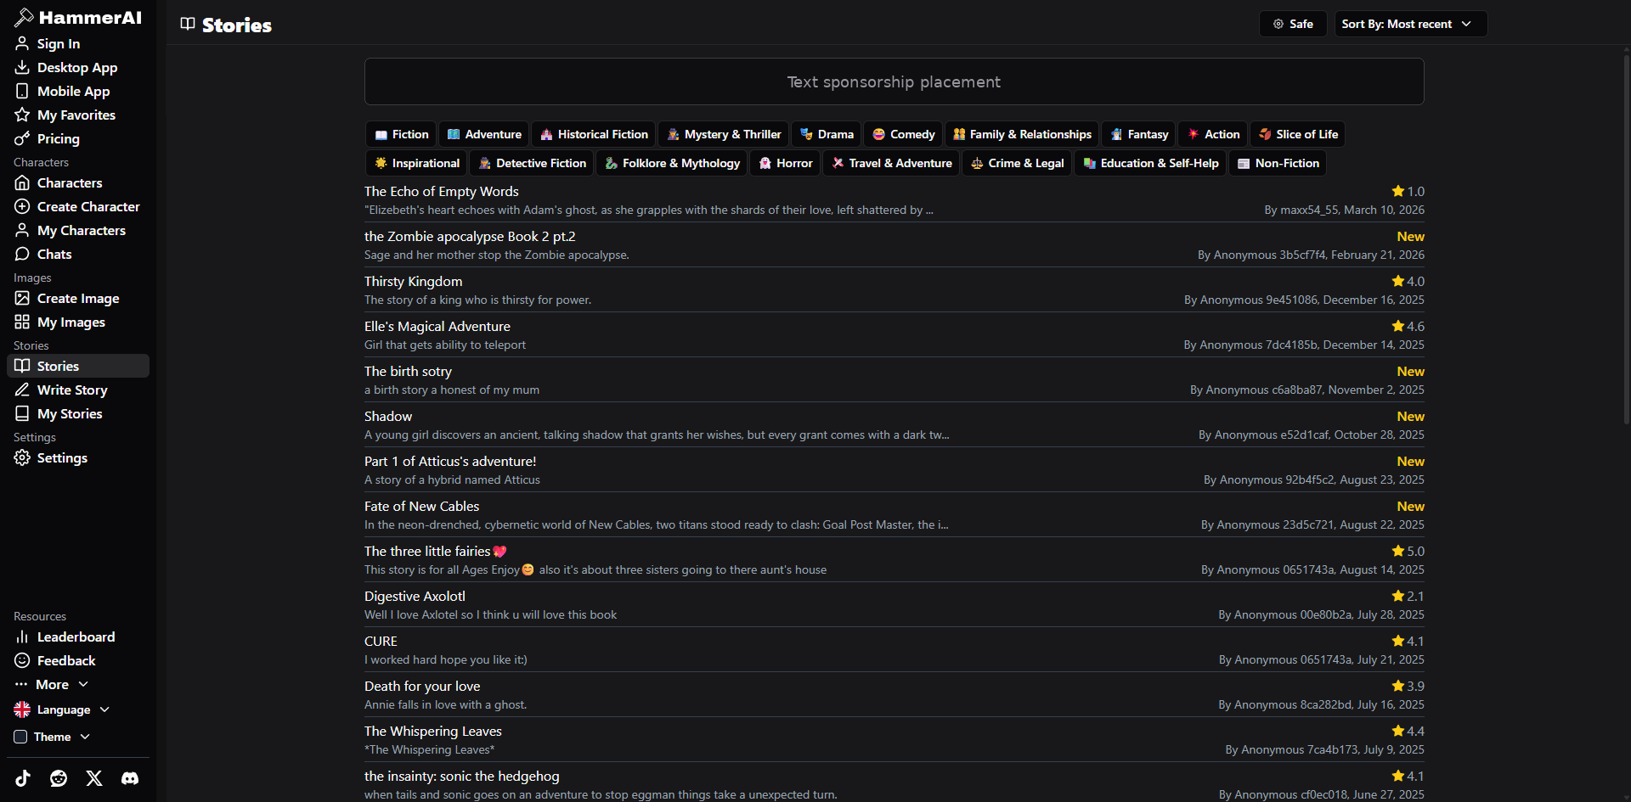The width and height of the screenshot is (1631, 802).
Task: Click the Desktop App download icon
Action: point(22,67)
